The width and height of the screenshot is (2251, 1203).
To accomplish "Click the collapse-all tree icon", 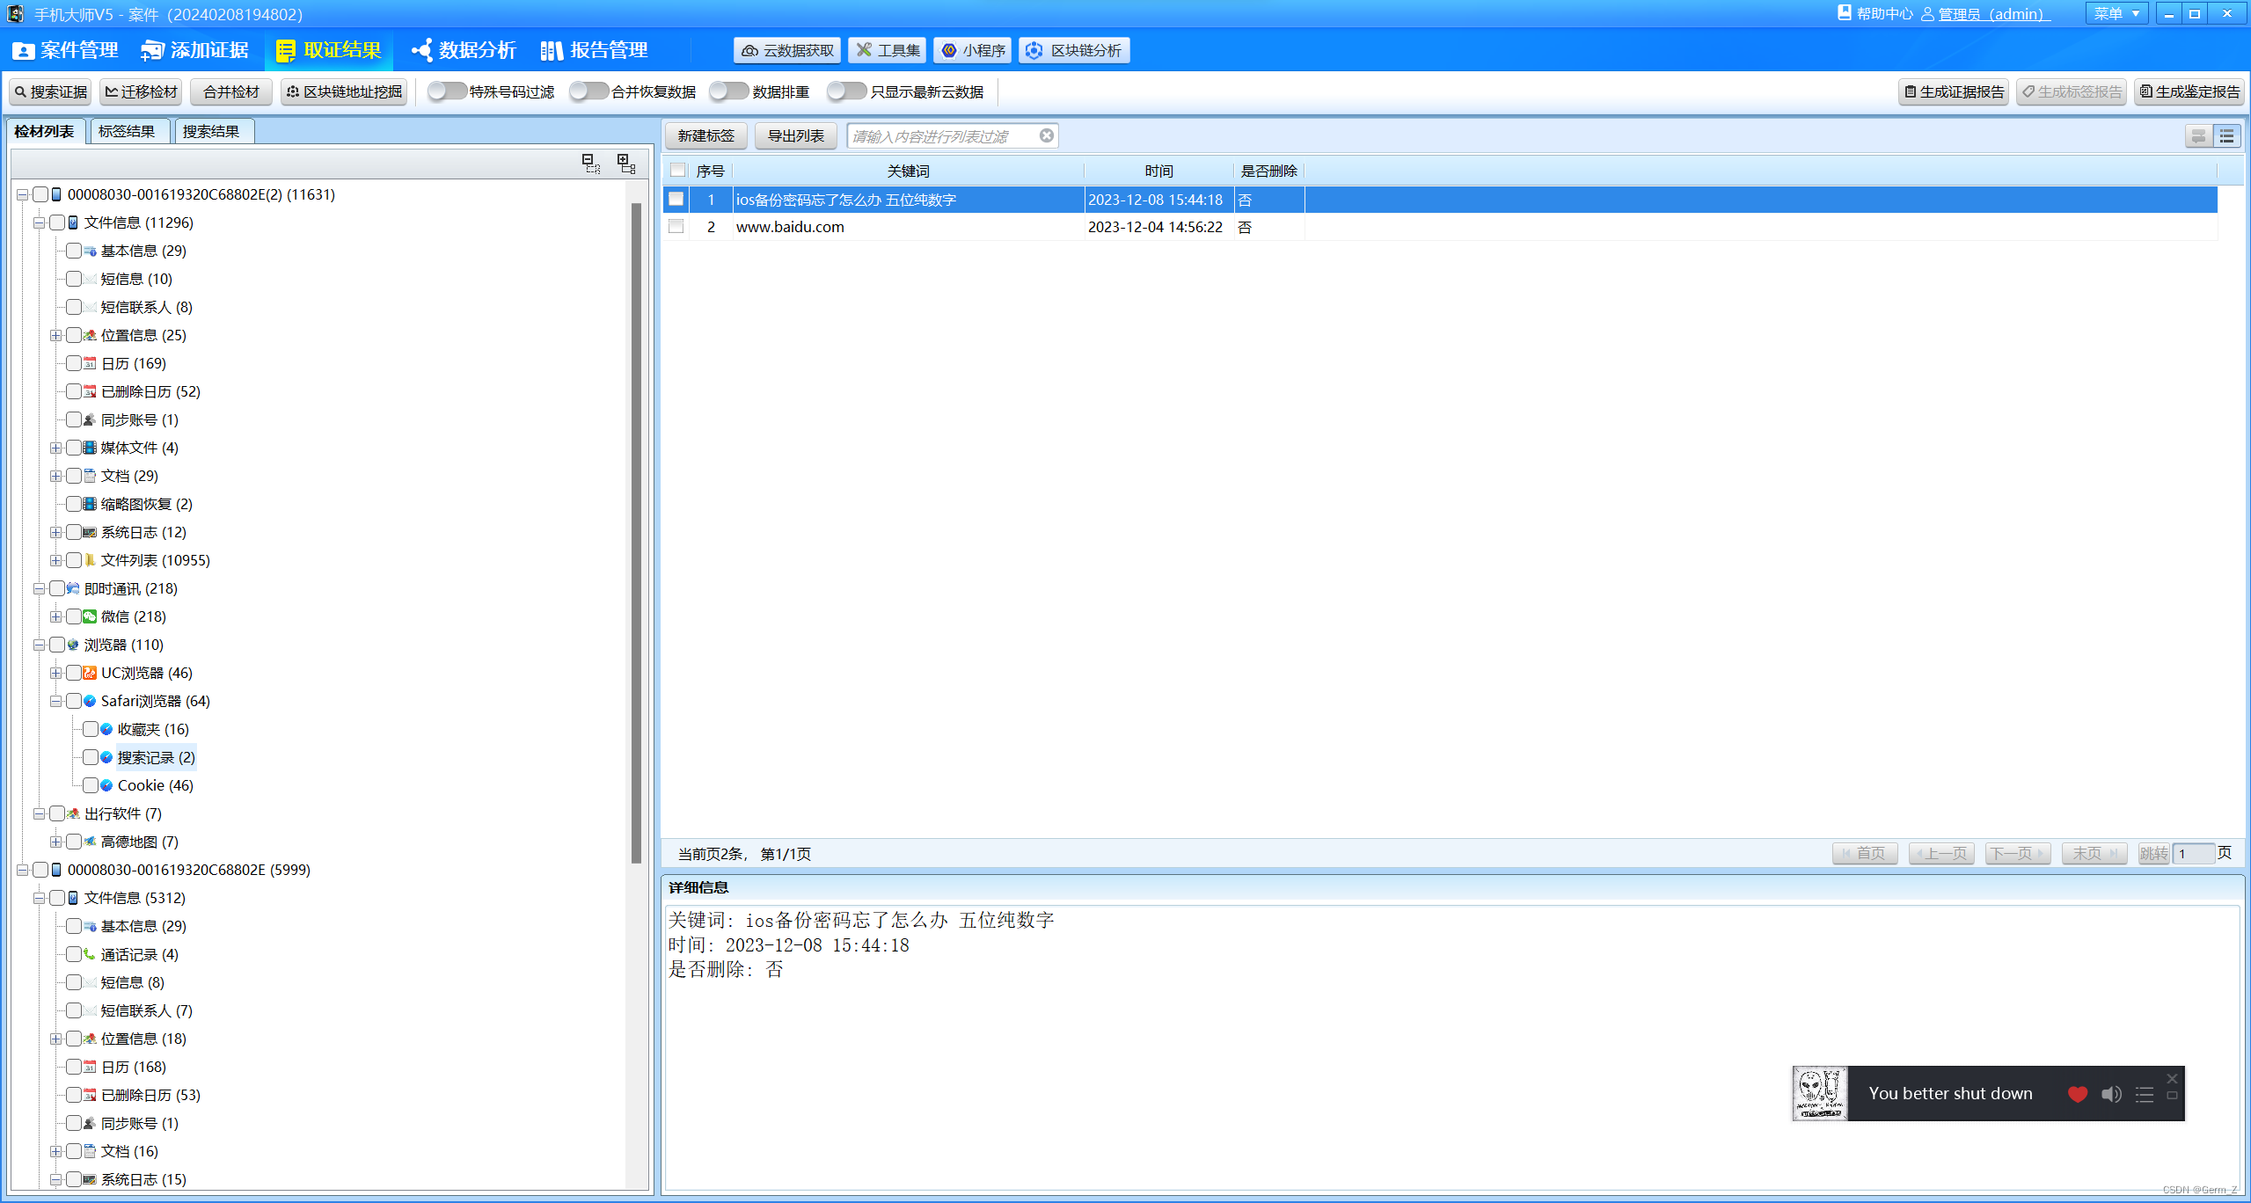I will click(591, 164).
